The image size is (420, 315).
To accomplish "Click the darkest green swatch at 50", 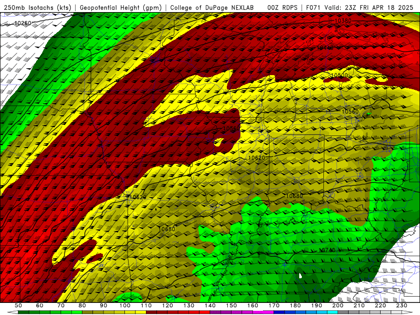I will 24,312.
